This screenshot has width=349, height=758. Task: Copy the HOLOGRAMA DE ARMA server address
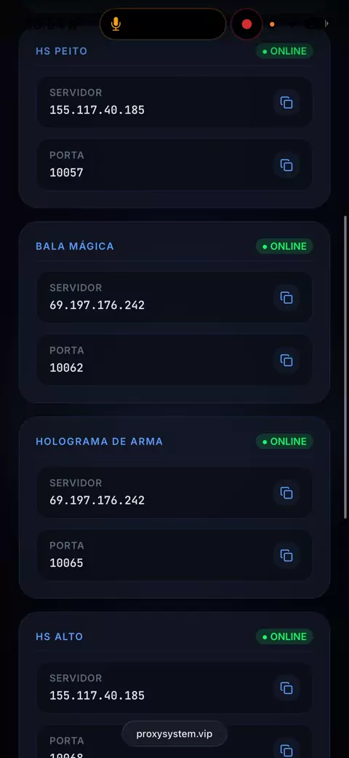(286, 493)
